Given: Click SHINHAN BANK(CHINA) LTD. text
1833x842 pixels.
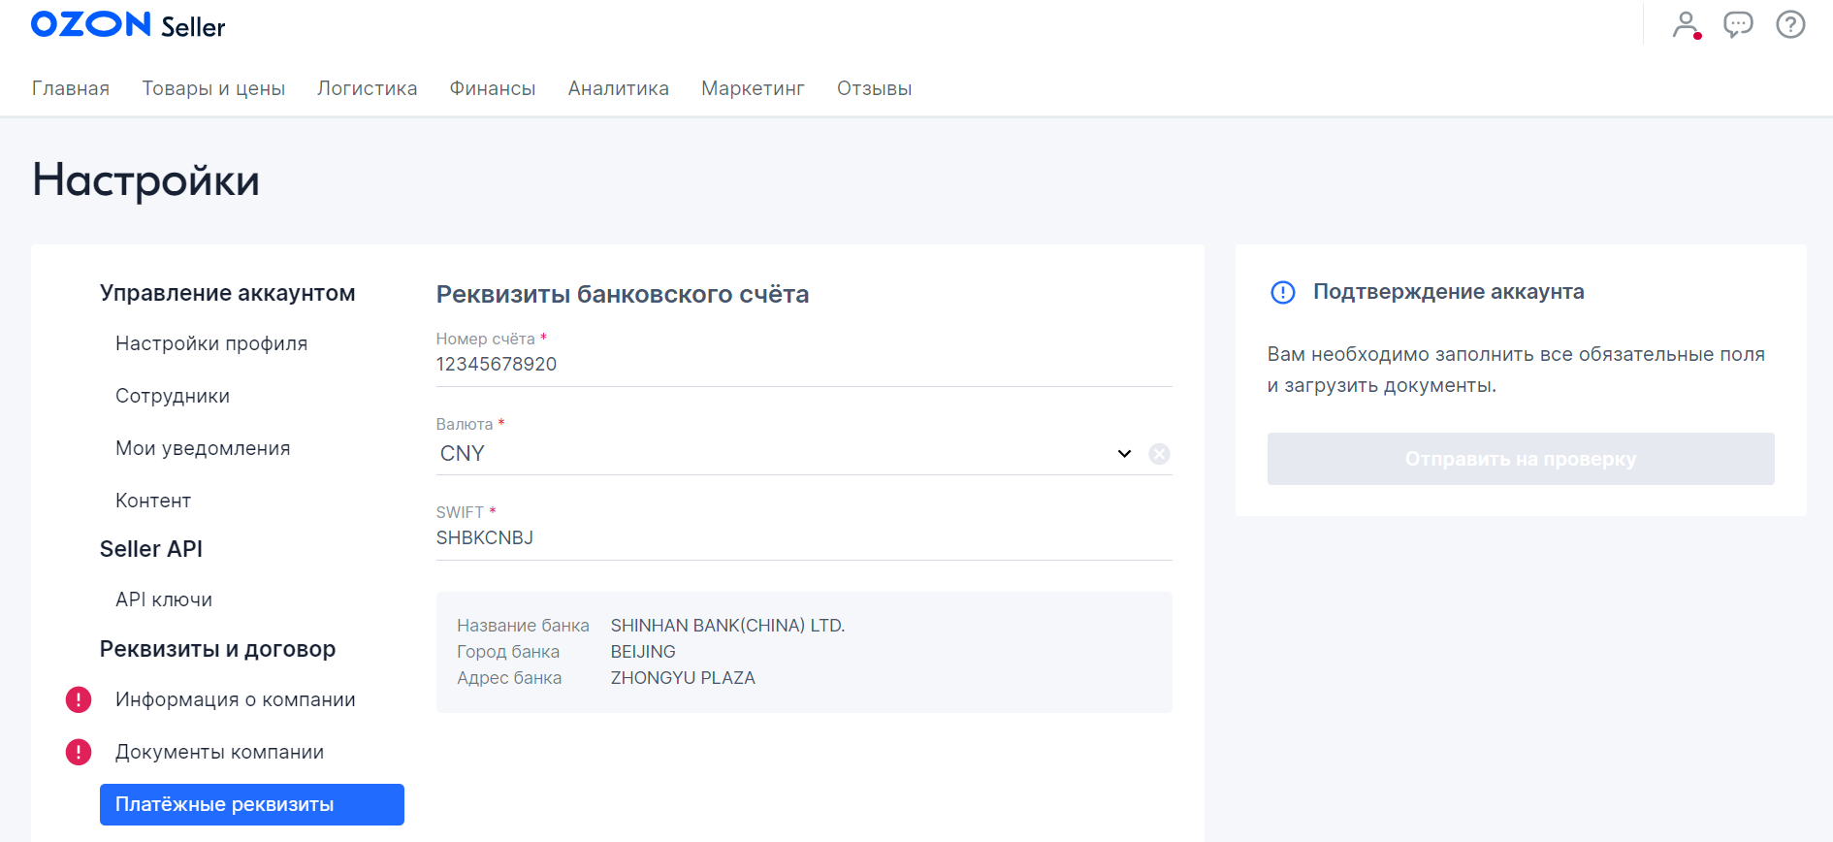Looking at the screenshot, I should [x=727, y=626].
